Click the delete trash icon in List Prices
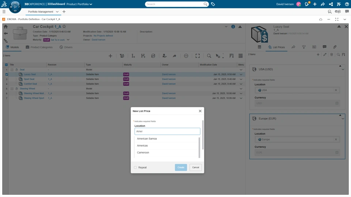Viewport: 351px width, 197px height. [332, 54]
